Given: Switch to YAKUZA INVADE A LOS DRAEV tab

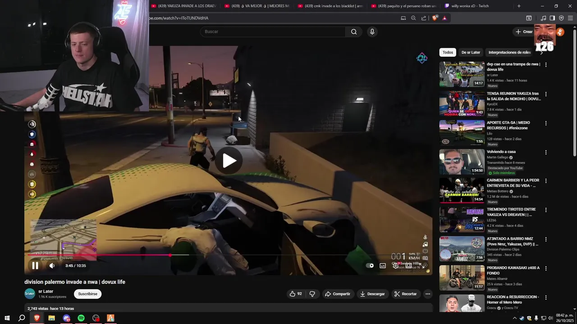Looking at the screenshot, I should (183, 6).
